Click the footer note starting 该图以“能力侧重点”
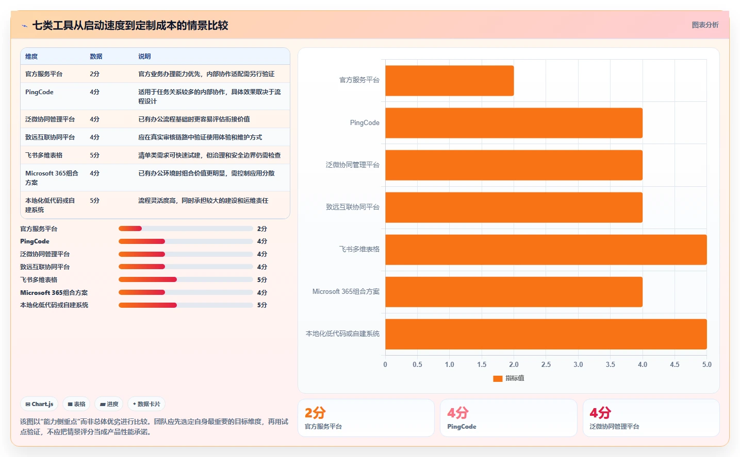740x457 pixels. pos(154,427)
